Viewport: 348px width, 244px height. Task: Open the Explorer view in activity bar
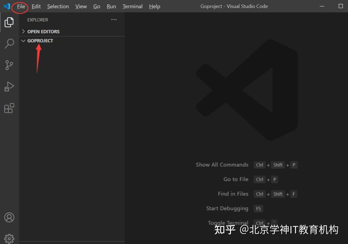[x=9, y=22]
